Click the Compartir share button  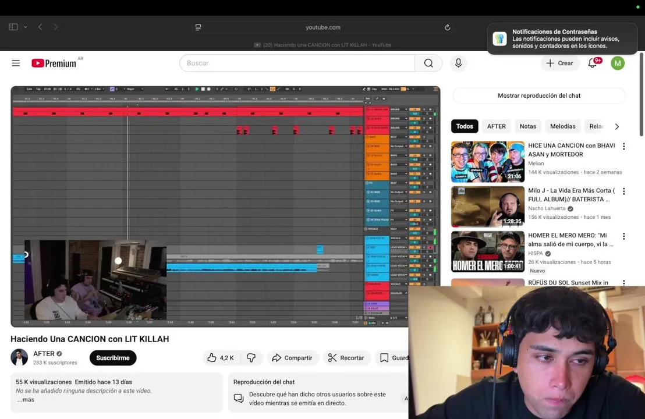click(292, 358)
